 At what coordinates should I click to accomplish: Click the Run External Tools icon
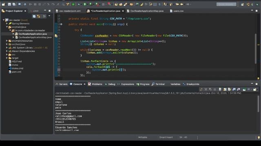[x=97, y=4]
